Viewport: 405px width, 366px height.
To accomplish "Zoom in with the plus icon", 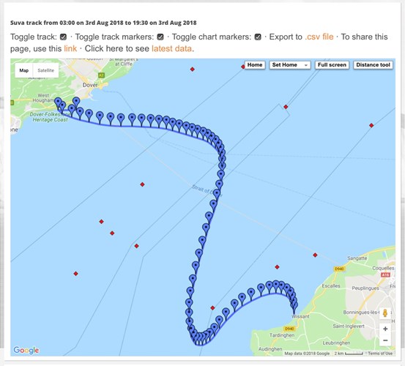I will [x=385, y=329].
